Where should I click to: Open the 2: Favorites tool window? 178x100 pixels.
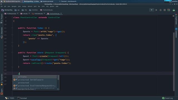(2, 80)
